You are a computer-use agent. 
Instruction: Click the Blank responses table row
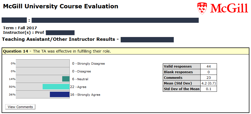pos(190,72)
